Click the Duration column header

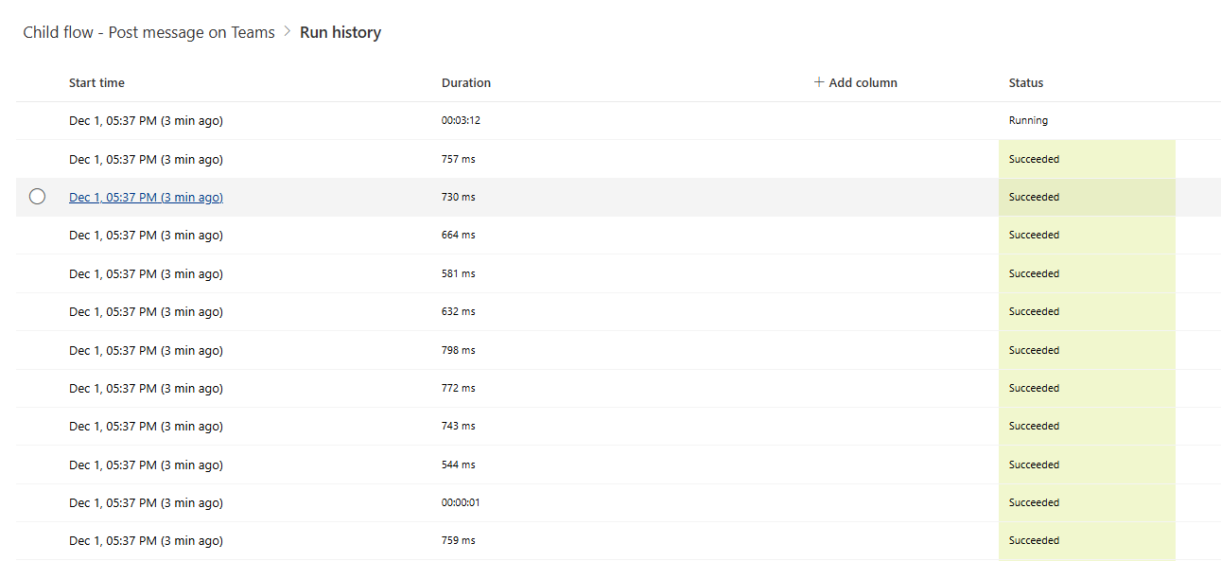click(x=466, y=82)
